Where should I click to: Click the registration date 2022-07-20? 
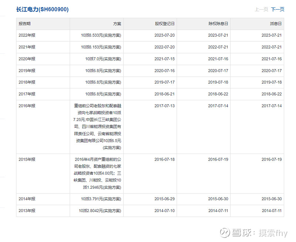(x=165, y=47)
